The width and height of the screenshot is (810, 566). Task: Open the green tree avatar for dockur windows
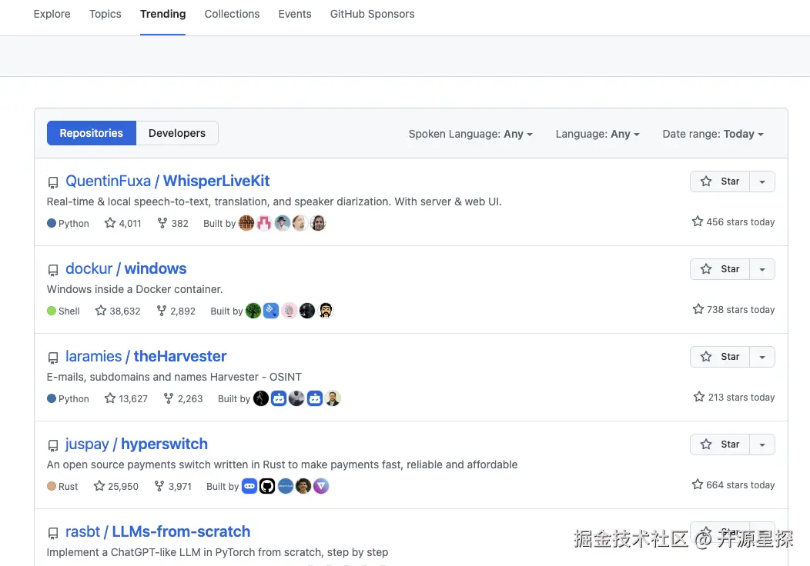click(x=253, y=311)
